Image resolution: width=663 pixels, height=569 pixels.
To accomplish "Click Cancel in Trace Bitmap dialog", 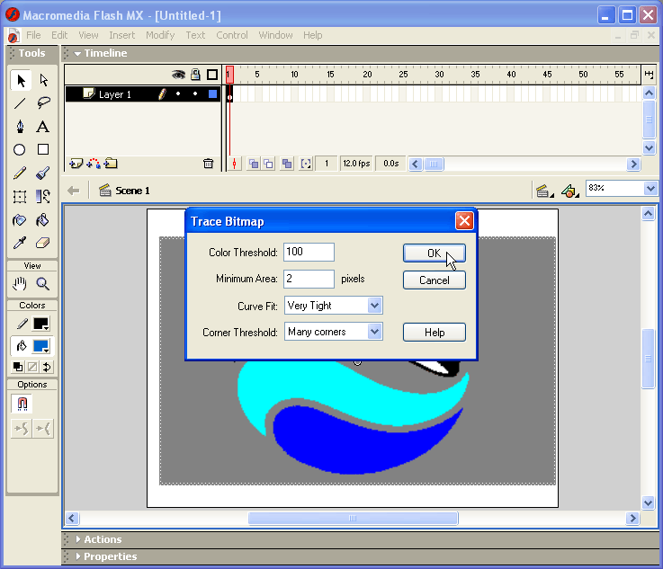I will (435, 280).
